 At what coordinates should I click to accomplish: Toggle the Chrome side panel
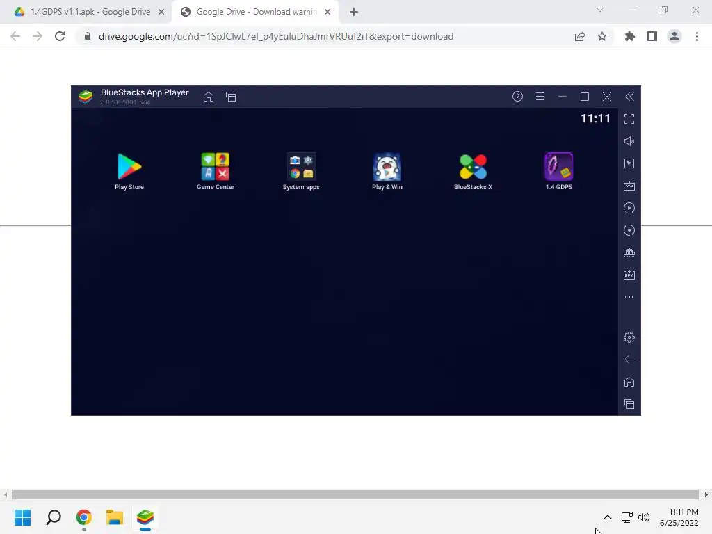tap(652, 36)
